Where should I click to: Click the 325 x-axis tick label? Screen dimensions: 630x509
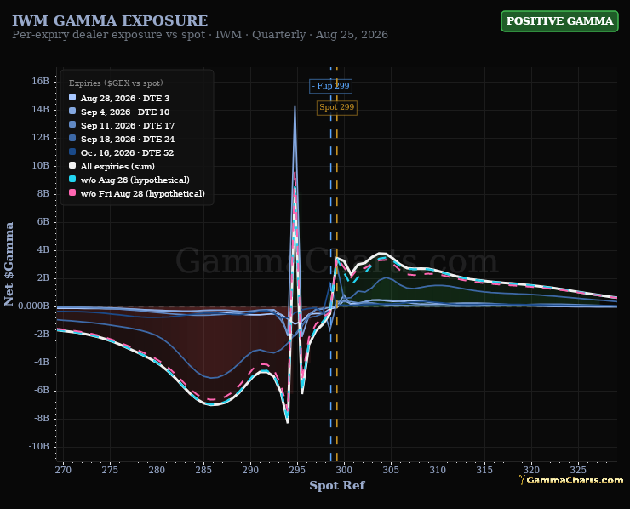578,470
